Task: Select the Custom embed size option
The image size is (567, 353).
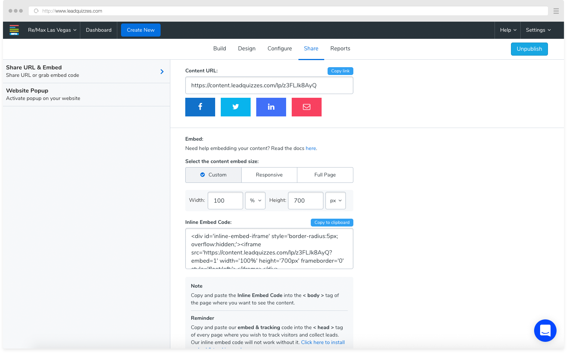Action: [x=213, y=175]
